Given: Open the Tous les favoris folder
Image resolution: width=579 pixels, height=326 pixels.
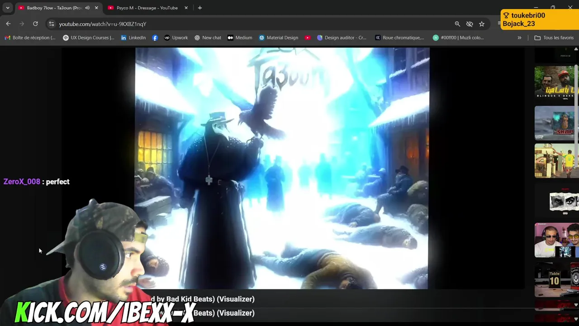Looking at the screenshot, I should pyautogui.click(x=554, y=38).
